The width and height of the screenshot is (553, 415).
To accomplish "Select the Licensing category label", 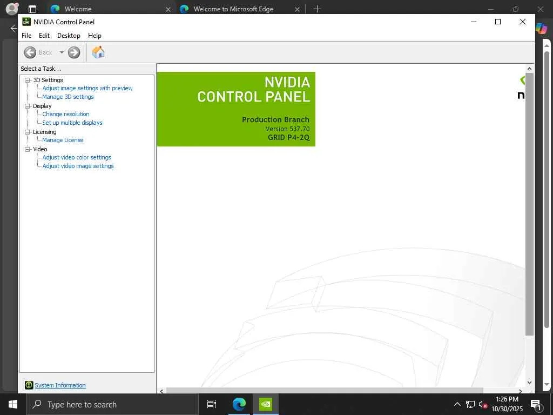I will coord(44,132).
